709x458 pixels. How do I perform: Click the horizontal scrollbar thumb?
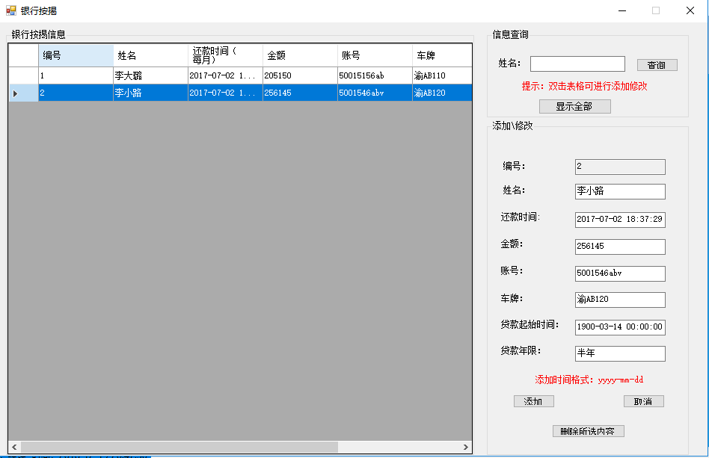pyautogui.click(x=179, y=447)
